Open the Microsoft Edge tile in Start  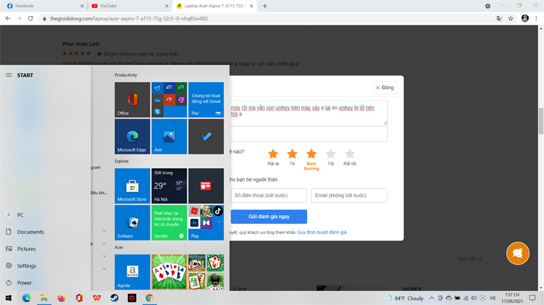pos(132,136)
